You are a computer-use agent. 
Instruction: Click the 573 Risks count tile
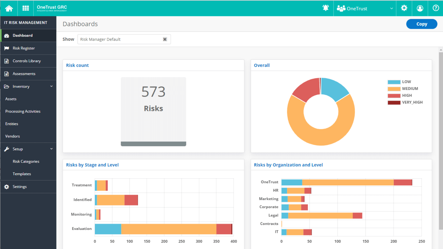coord(153,111)
